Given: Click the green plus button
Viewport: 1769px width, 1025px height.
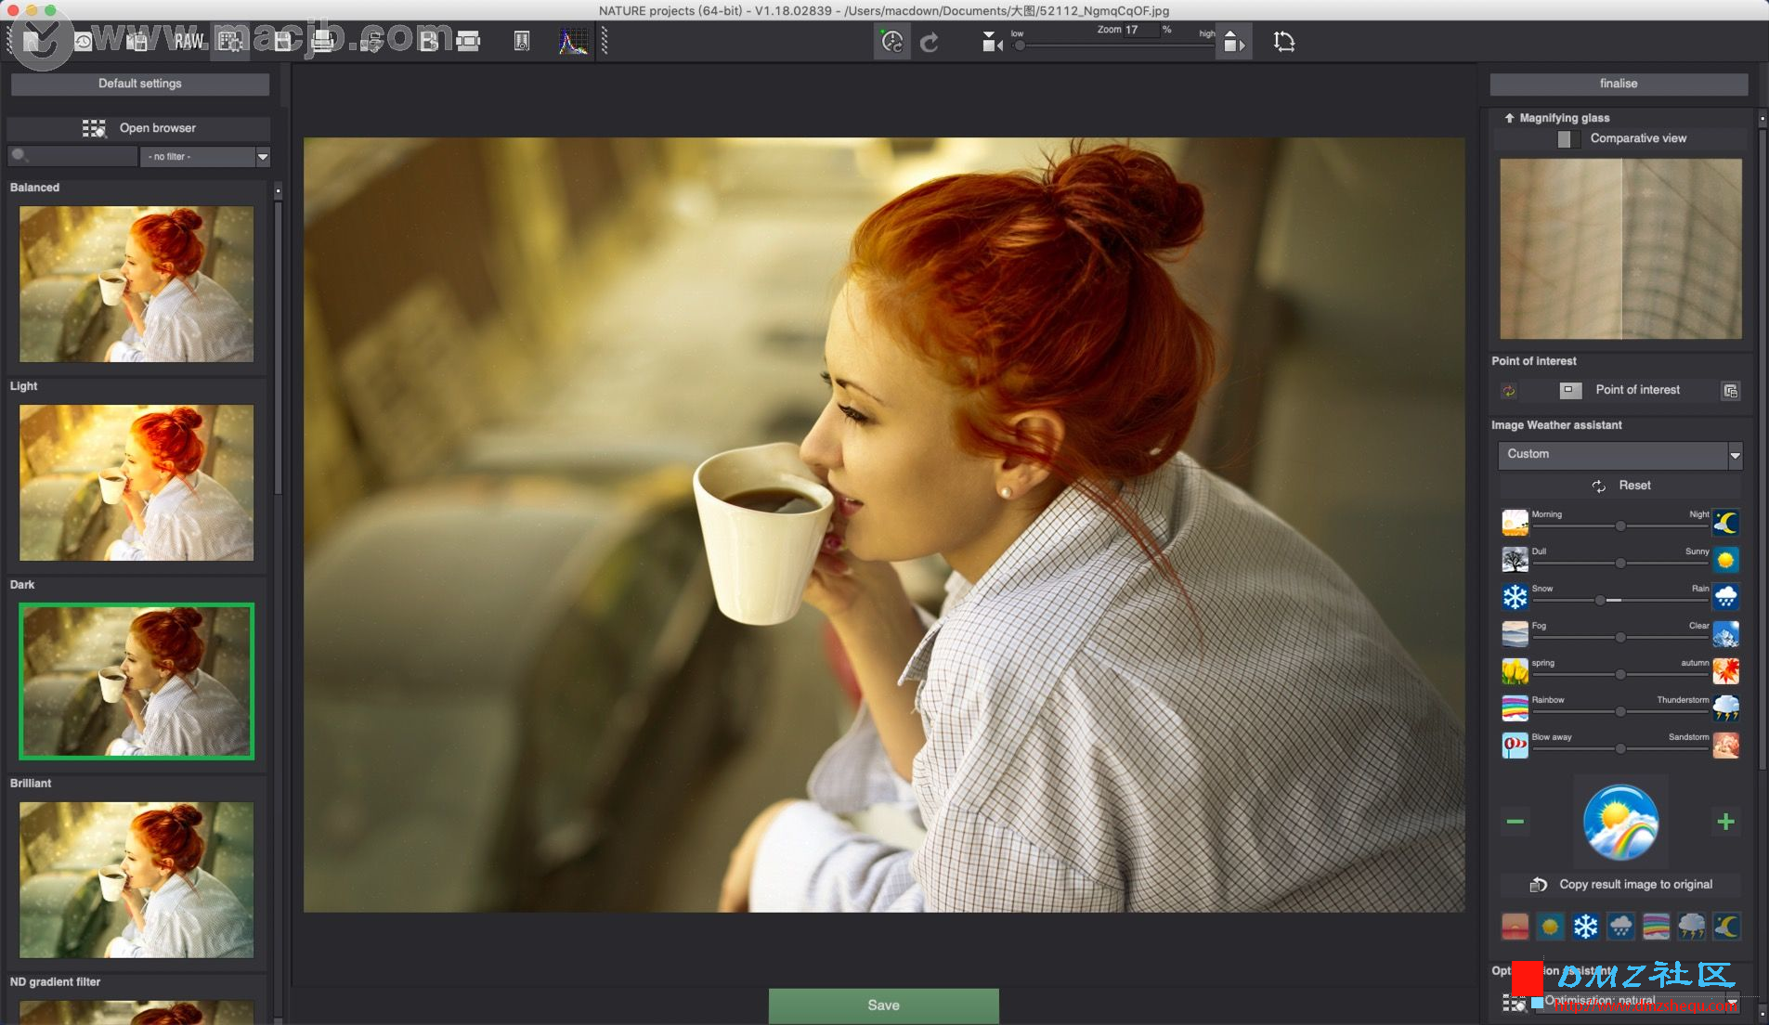Looking at the screenshot, I should (x=1725, y=822).
